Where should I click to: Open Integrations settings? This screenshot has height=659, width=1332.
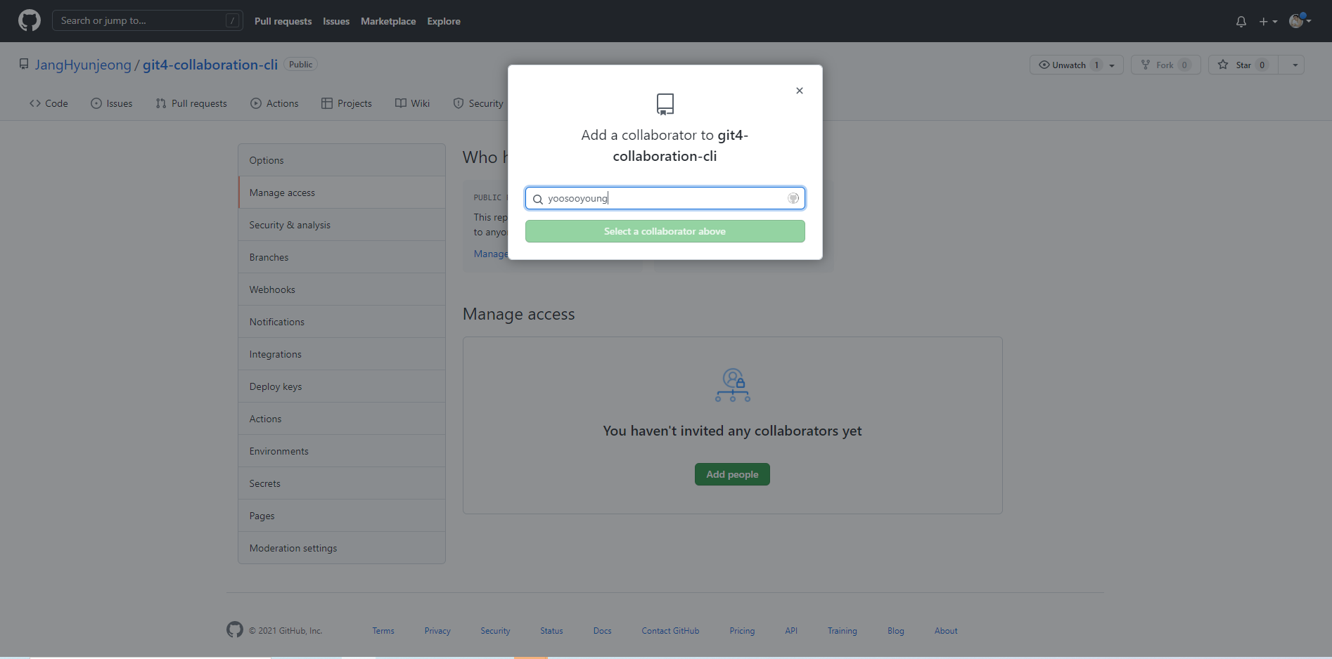pos(342,354)
